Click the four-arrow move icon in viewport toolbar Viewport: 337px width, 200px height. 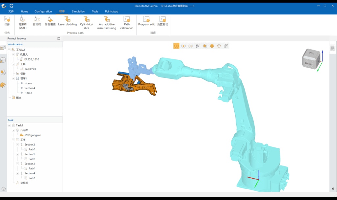(x=219, y=46)
